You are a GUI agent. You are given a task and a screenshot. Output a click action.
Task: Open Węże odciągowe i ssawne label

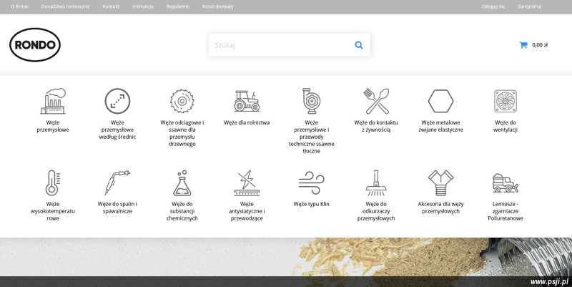click(x=182, y=133)
